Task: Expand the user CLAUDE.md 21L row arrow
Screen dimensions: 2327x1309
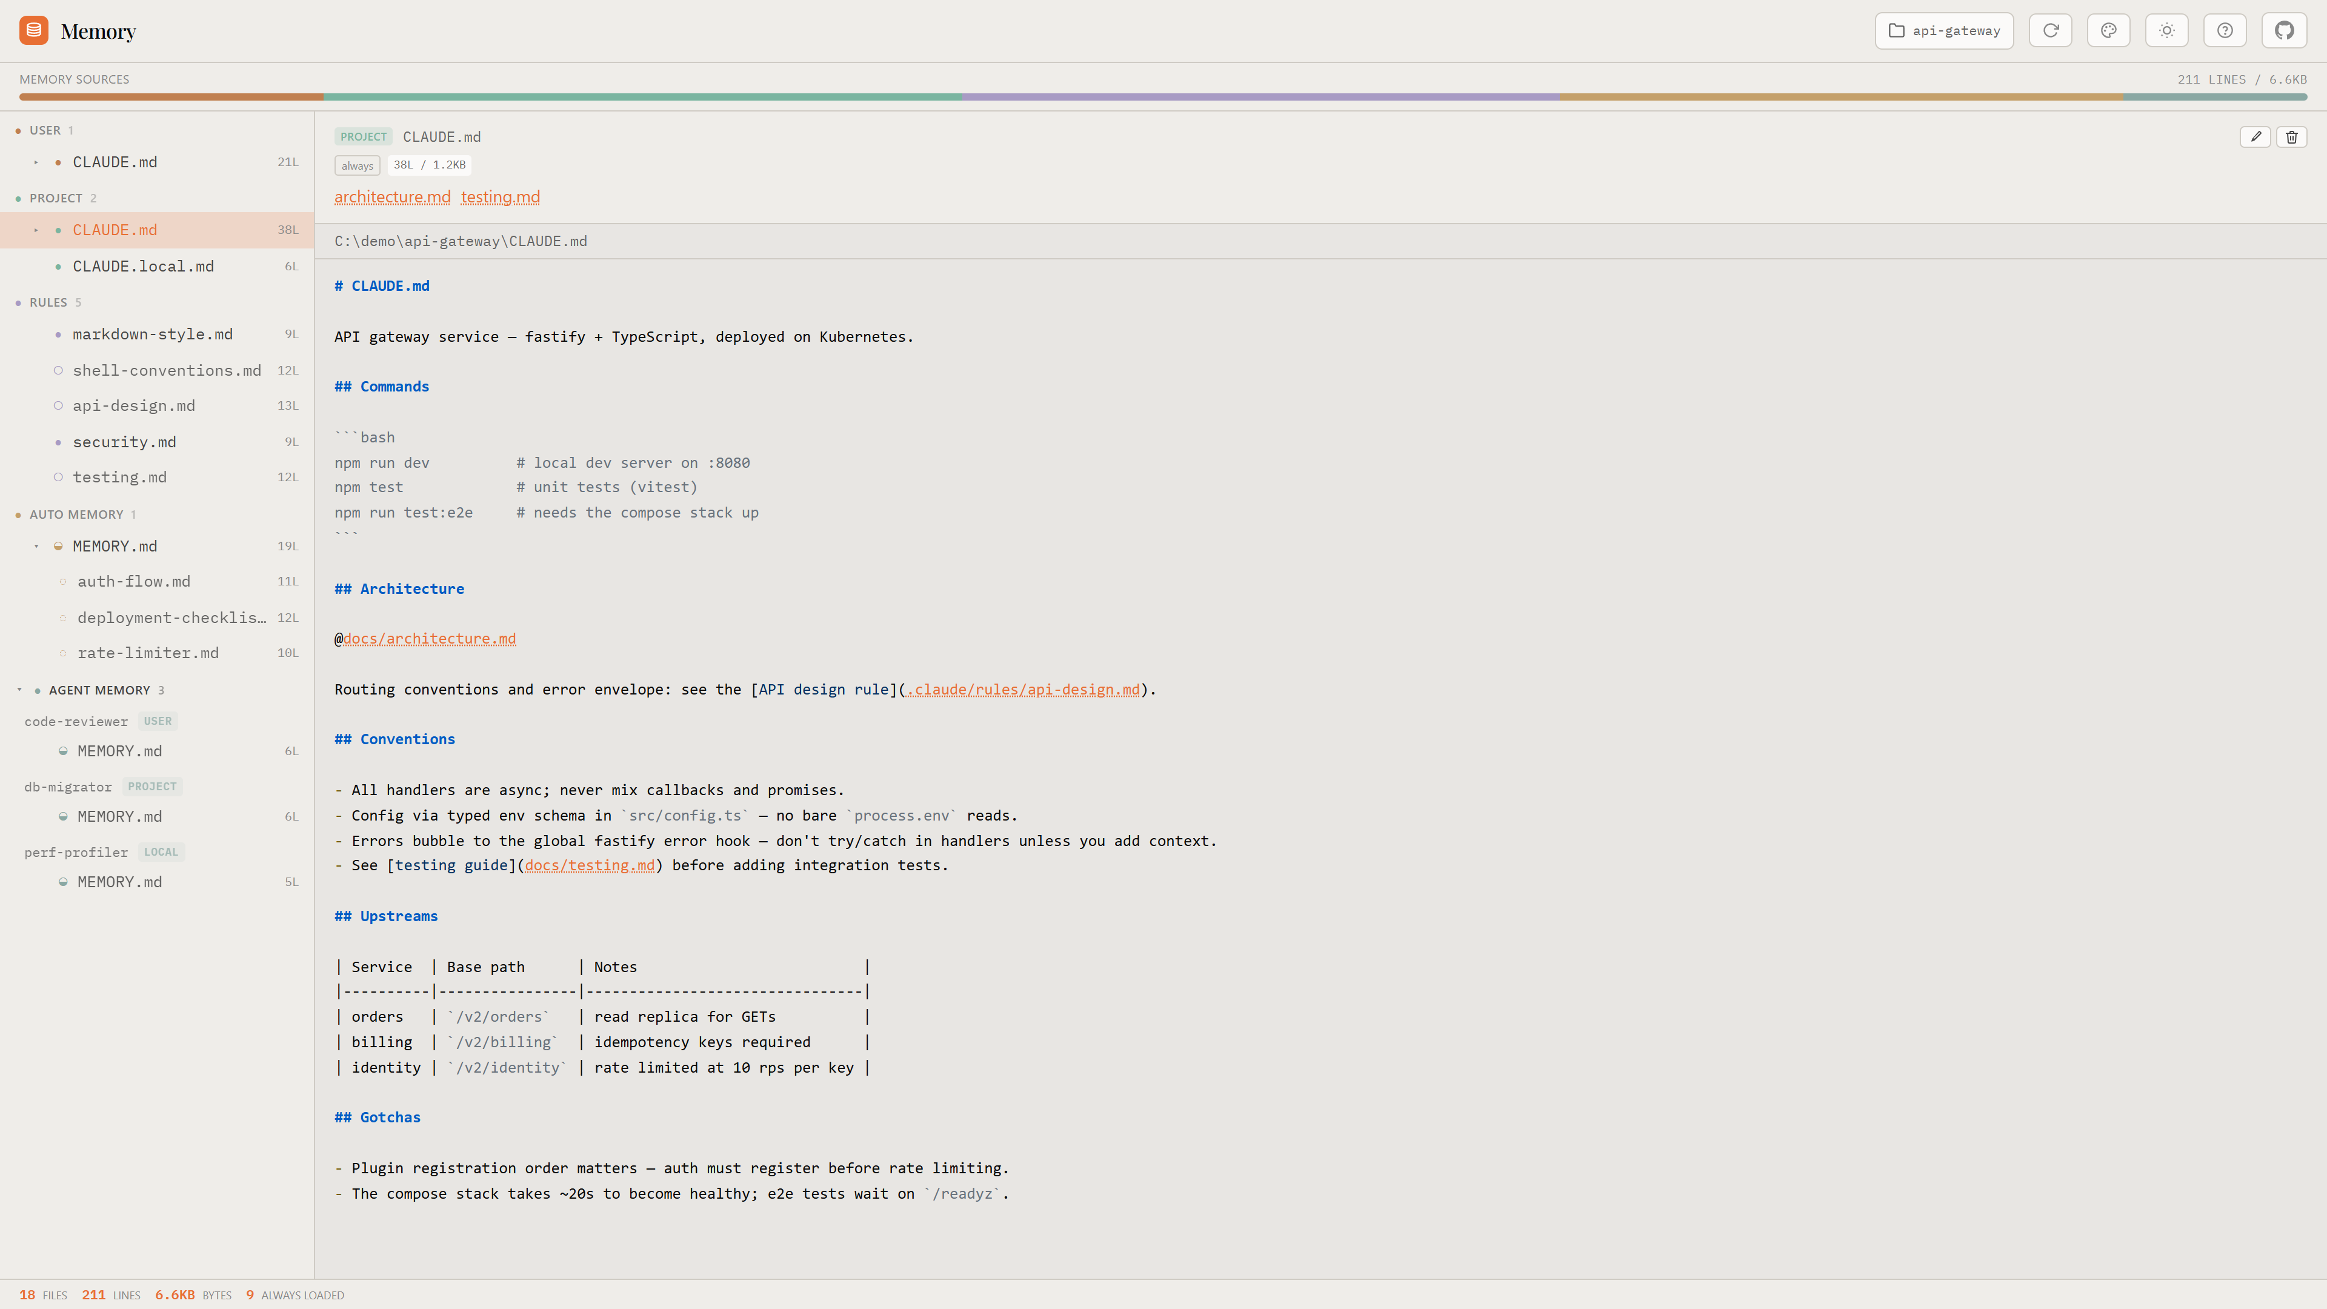Action: pyautogui.click(x=36, y=162)
